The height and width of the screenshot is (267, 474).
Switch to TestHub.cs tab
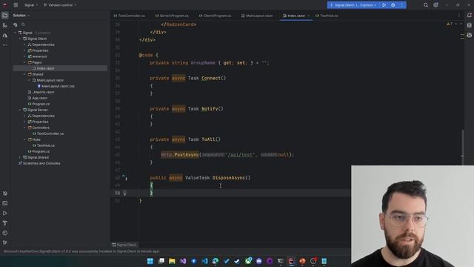click(x=327, y=16)
